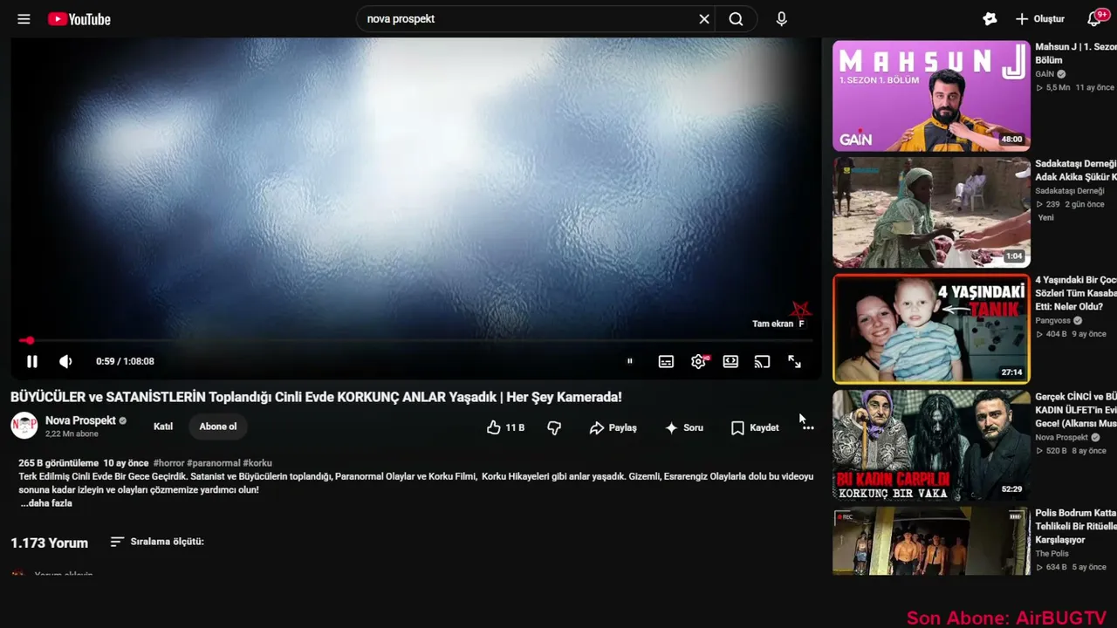
Task: Open the #horror hashtag
Action: (168, 463)
